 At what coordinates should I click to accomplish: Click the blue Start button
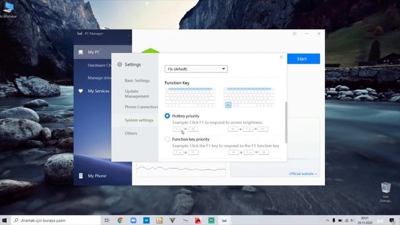[304, 59]
